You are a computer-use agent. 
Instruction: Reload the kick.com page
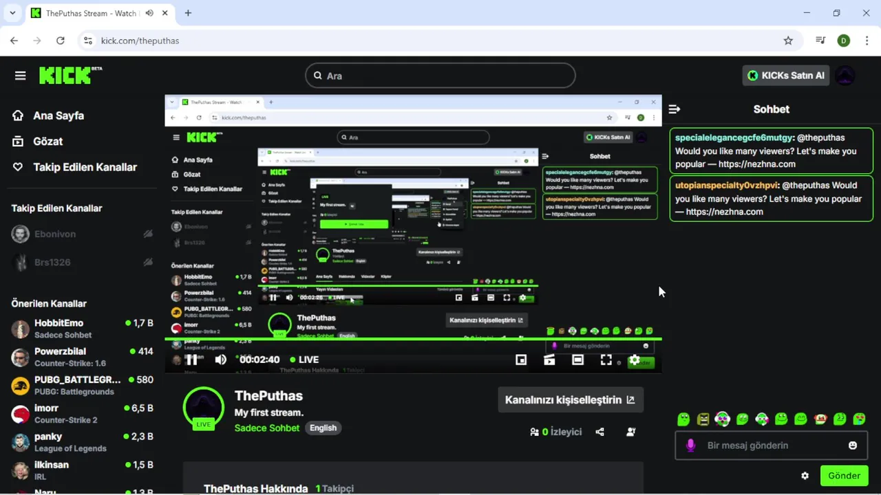(61, 41)
